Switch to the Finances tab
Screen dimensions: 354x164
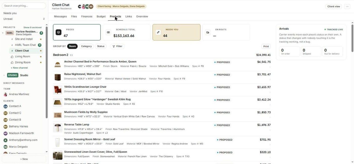pyautogui.click(x=87, y=16)
